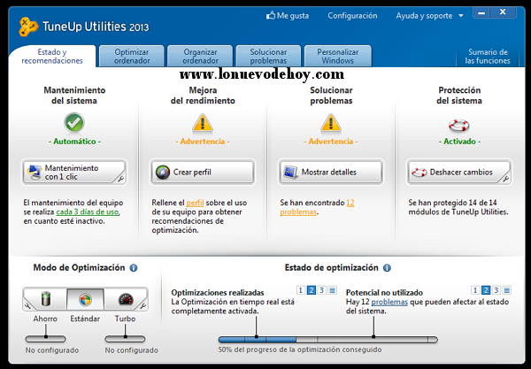Open problemas link in Potencial no utilizado
The height and width of the screenshot is (369, 531).
coord(389,302)
